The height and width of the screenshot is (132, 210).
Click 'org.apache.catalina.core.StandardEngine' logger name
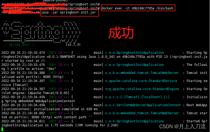click(142, 89)
